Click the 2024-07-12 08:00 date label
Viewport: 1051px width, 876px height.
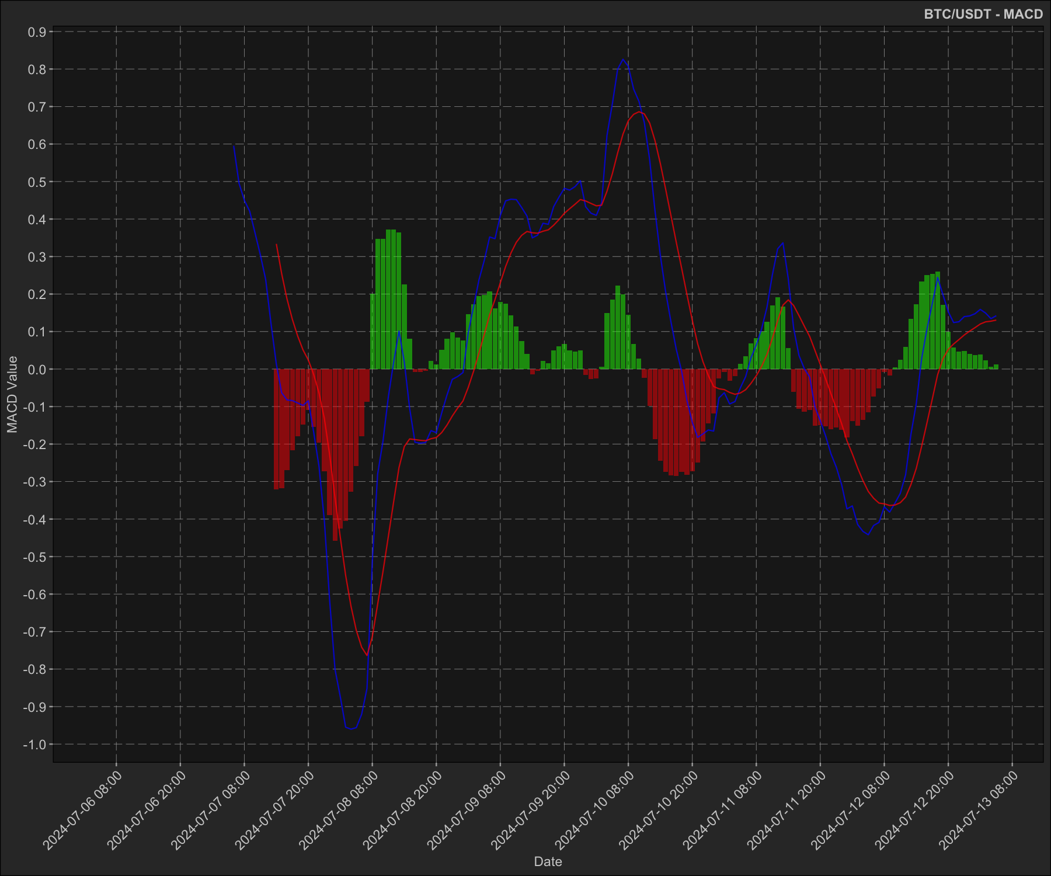[x=851, y=811]
